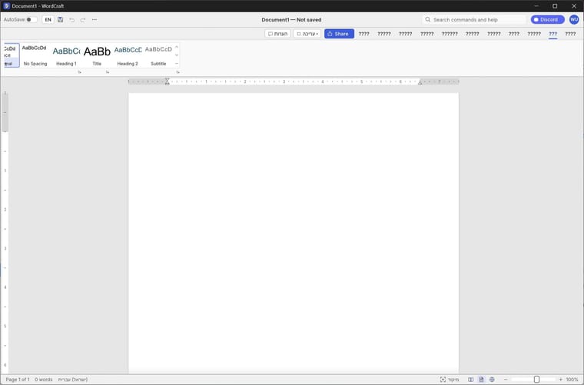584x385 pixels.
Task: Apply the Heading 2 style
Action: tap(128, 55)
